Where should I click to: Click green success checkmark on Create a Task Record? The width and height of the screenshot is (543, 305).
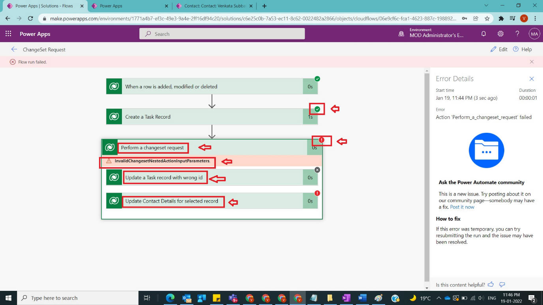[x=317, y=109]
